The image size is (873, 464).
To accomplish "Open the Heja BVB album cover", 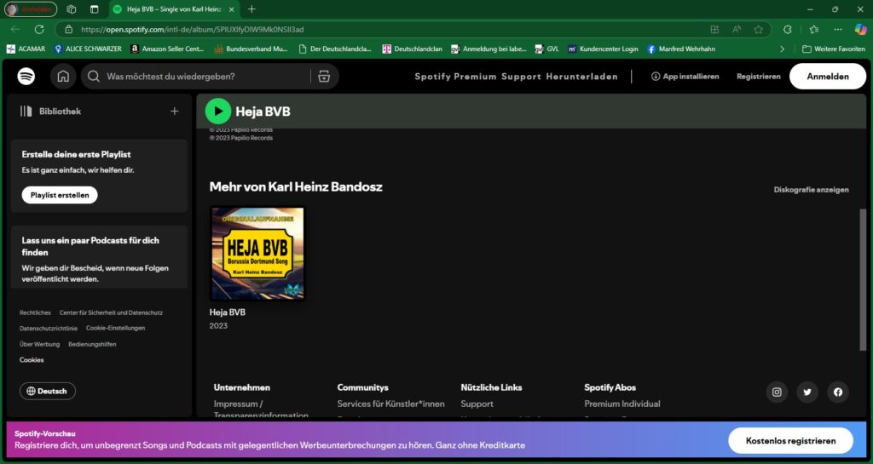I will coord(257,254).
